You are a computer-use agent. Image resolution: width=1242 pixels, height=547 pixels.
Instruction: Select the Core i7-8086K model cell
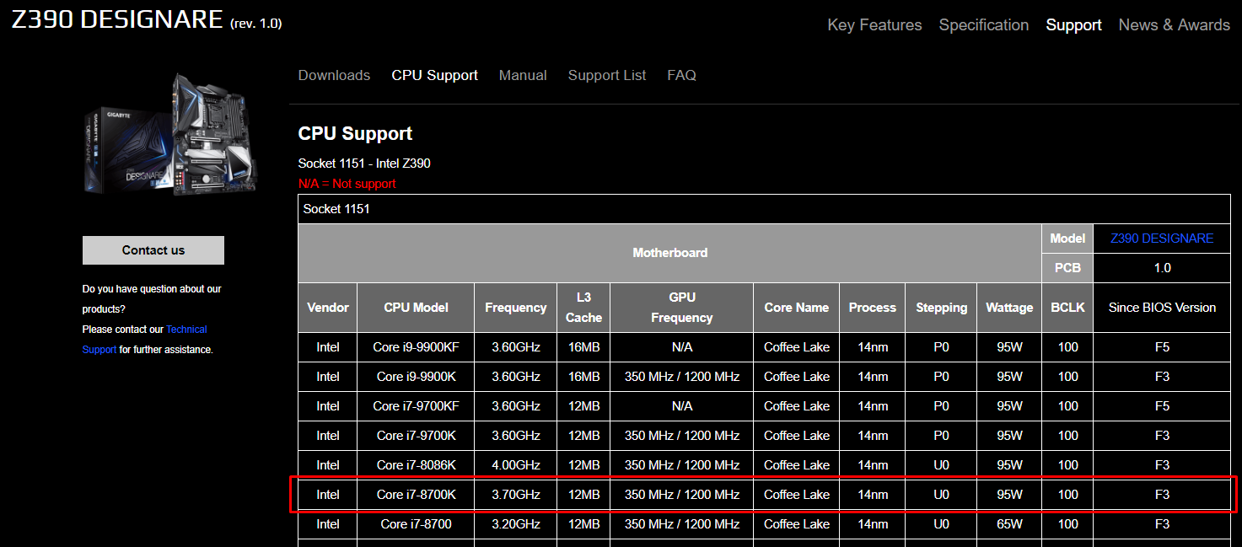click(x=416, y=465)
